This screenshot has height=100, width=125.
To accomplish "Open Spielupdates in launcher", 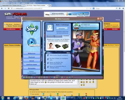I will (32, 68).
